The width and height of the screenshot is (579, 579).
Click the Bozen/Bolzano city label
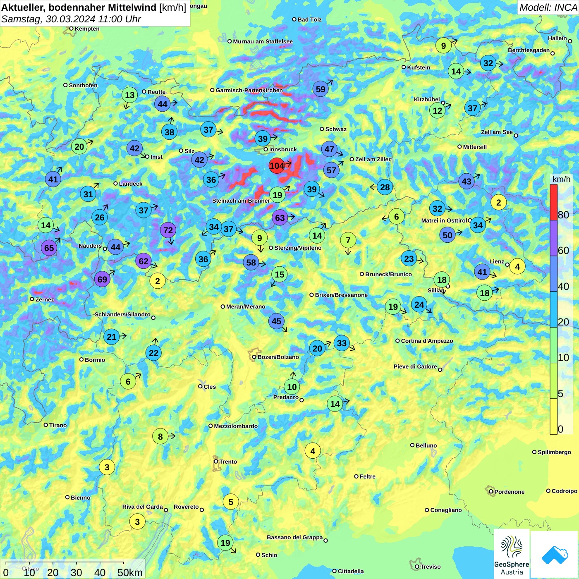(278, 357)
